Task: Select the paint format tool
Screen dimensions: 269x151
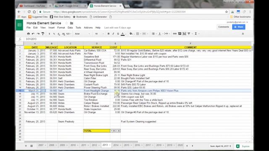Action: point(43,34)
